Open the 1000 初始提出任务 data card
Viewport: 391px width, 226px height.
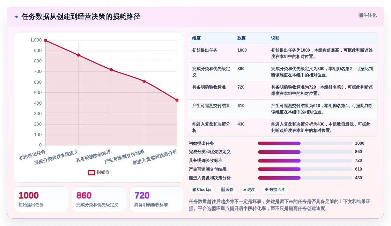tap(41, 199)
